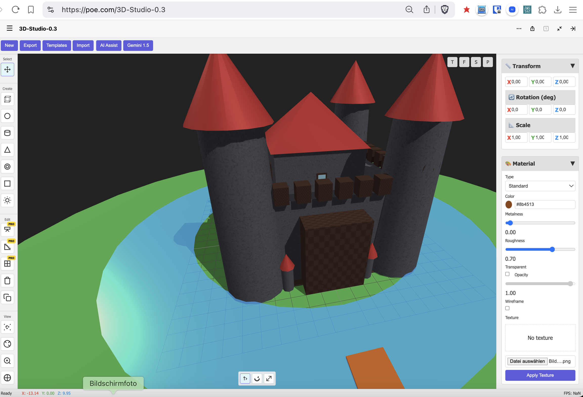Switch to Side view with S
Image resolution: width=583 pixels, height=397 pixels.
pos(476,62)
